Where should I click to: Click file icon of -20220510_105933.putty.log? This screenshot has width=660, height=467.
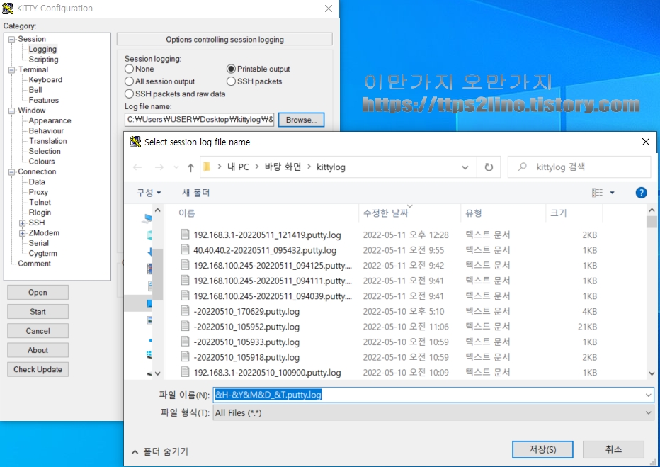click(x=185, y=341)
